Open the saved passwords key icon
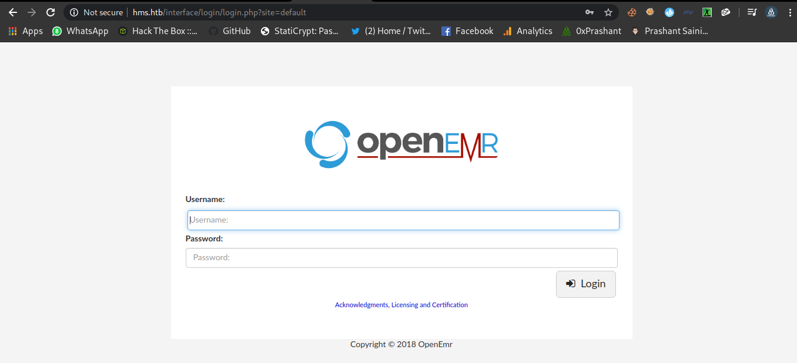Image resolution: width=797 pixels, height=363 pixels. [x=590, y=12]
